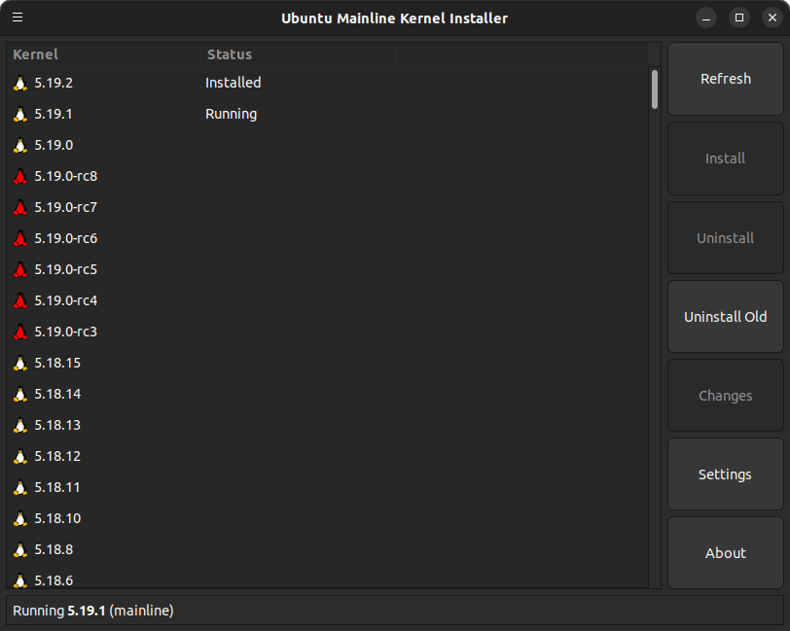
Task: Select kernel version 5.18.6 text
Action: tap(54, 580)
